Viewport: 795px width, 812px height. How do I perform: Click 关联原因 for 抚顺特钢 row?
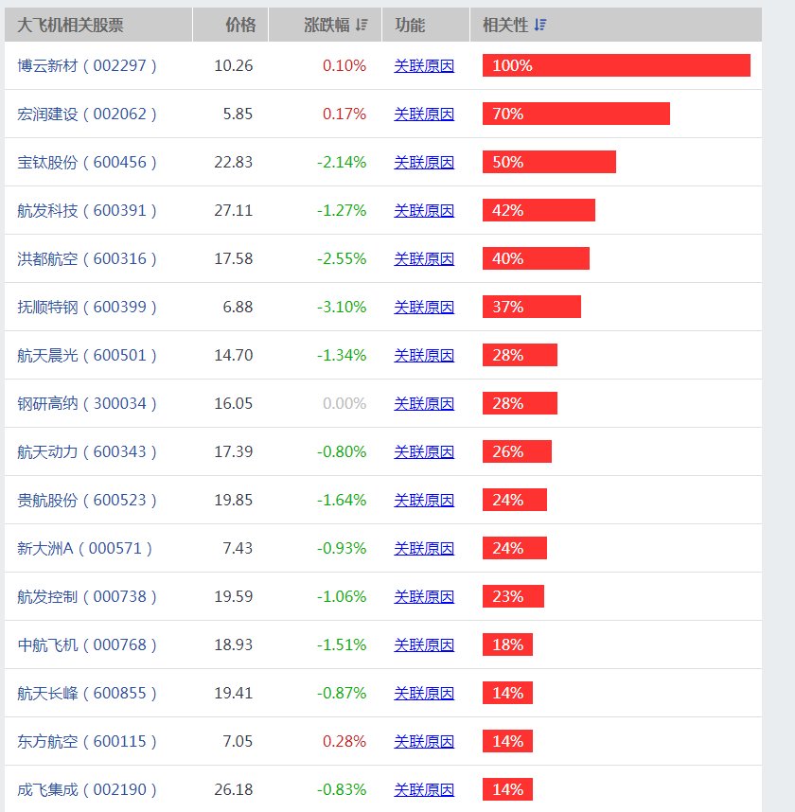tap(423, 307)
